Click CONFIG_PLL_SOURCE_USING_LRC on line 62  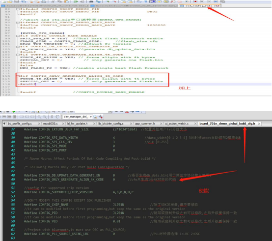(x=64, y=234)
